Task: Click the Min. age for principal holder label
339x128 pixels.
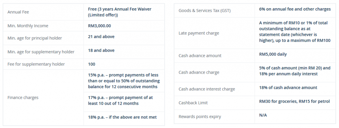Action: pyautogui.click(x=34, y=38)
